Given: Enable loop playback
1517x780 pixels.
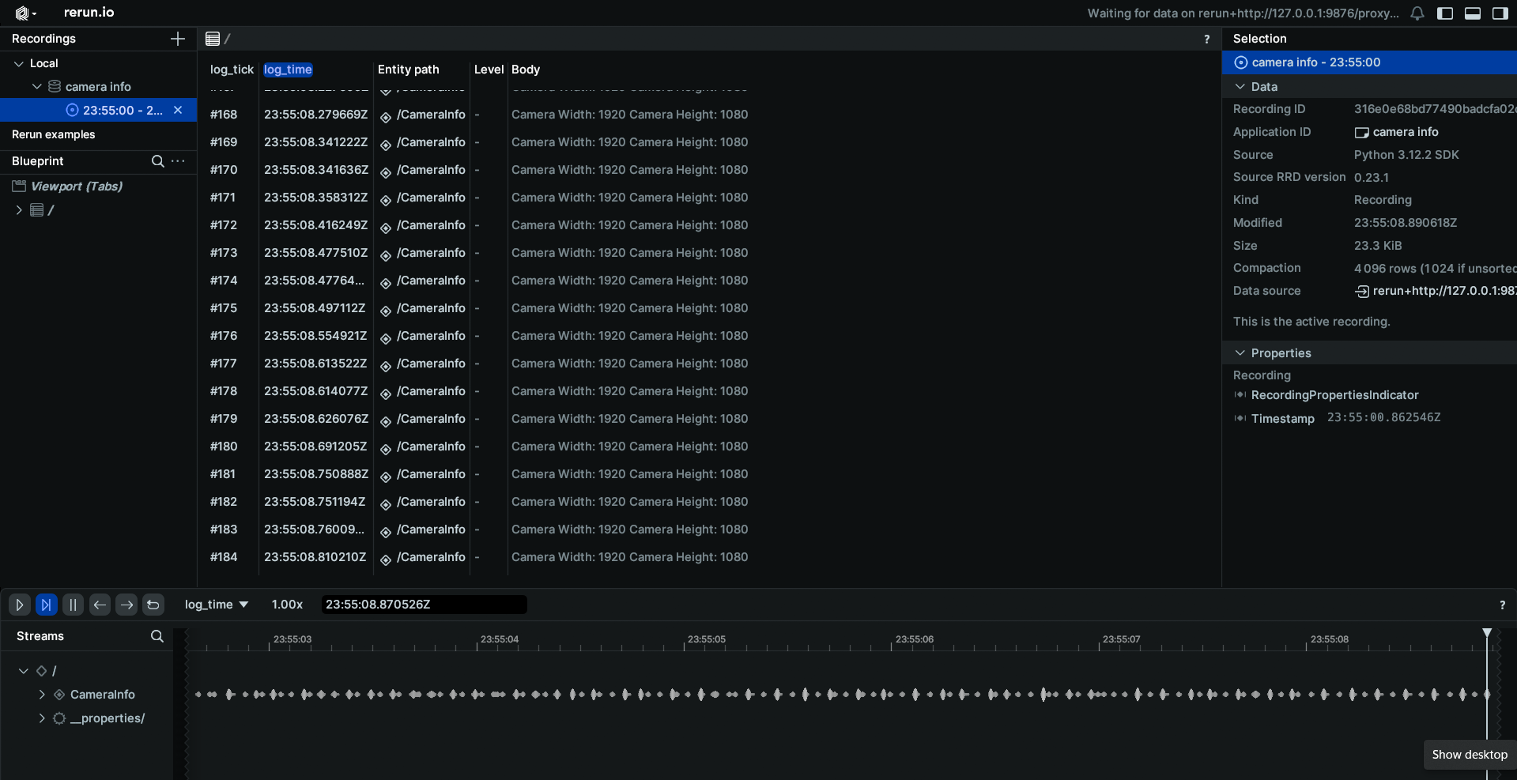Looking at the screenshot, I should pyautogui.click(x=153, y=605).
